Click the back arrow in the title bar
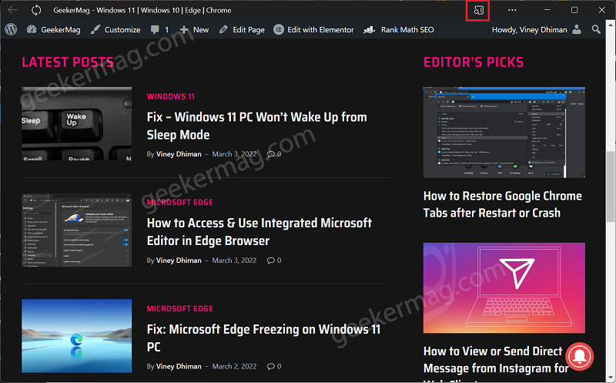This screenshot has height=383, width=616. [x=12, y=10]
